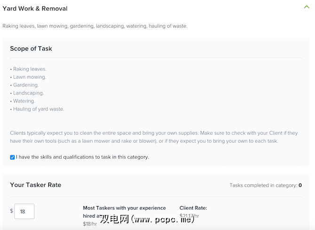Click the 'Most Taskers with your experience' text
Viewport: 315px width, 230px height.
coord(124,208)
